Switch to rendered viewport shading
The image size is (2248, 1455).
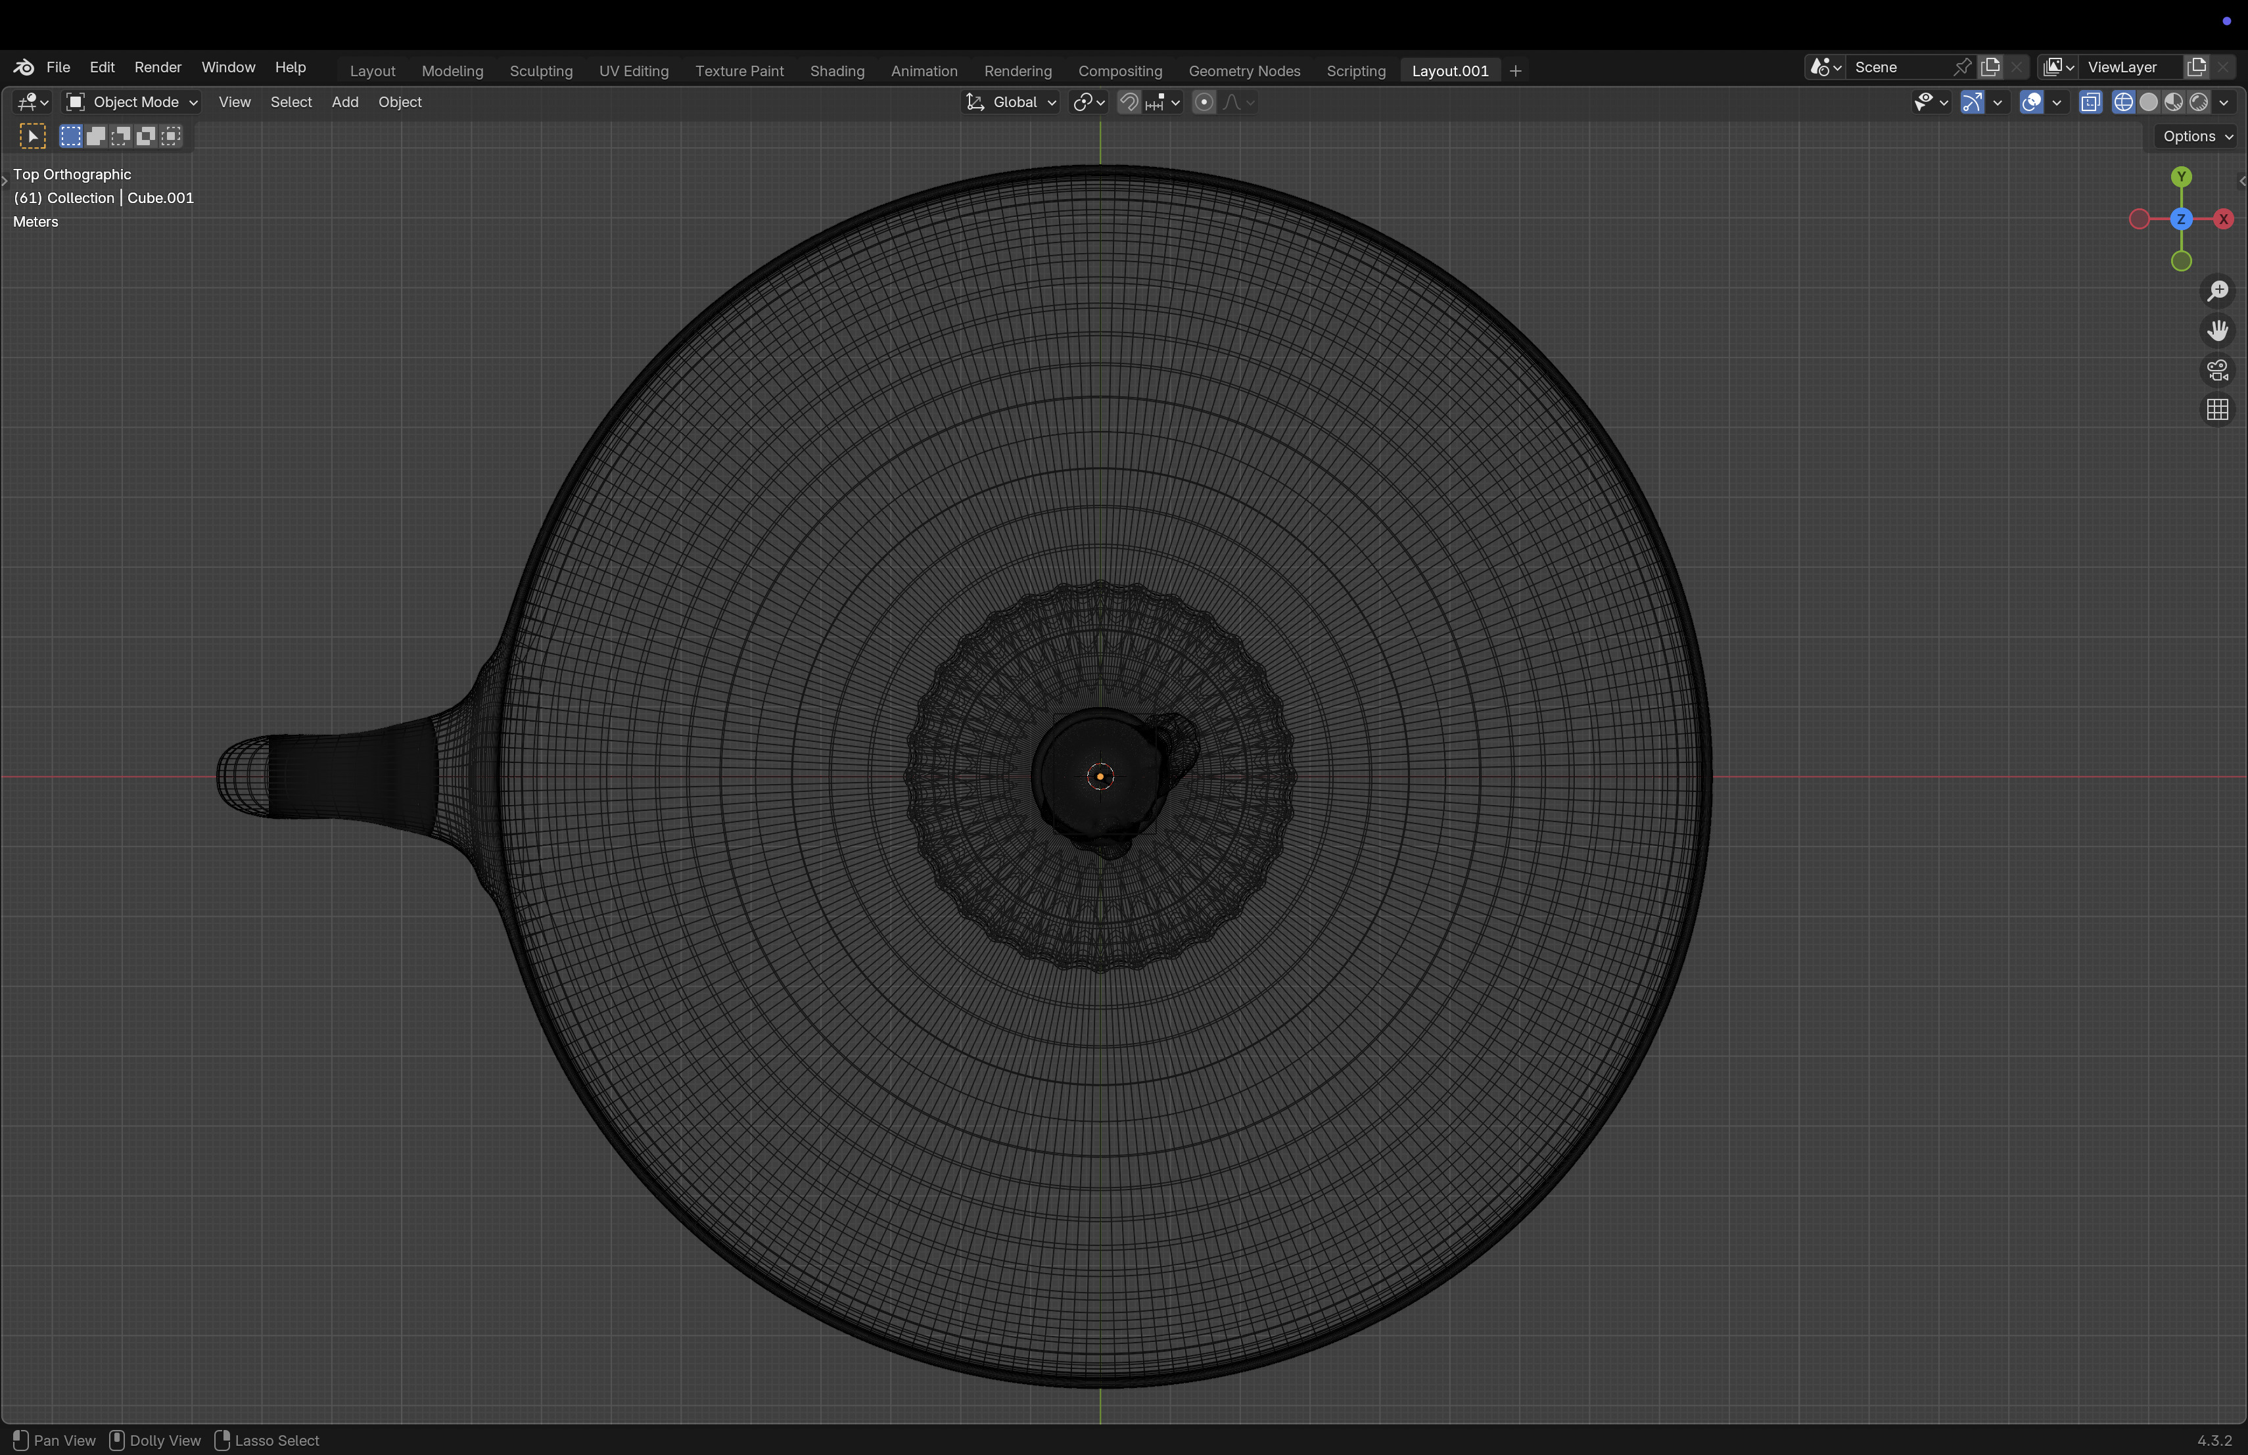coord(2199,102)
